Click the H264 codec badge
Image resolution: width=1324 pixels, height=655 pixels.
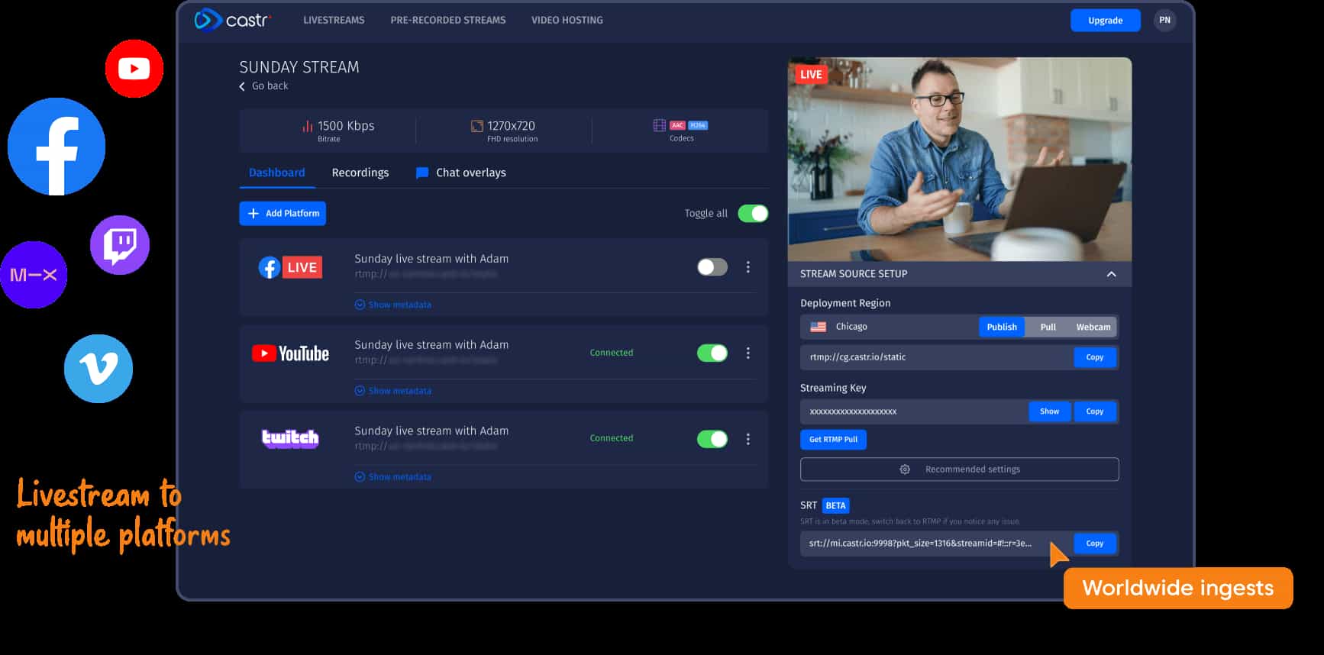click(698, 125)
